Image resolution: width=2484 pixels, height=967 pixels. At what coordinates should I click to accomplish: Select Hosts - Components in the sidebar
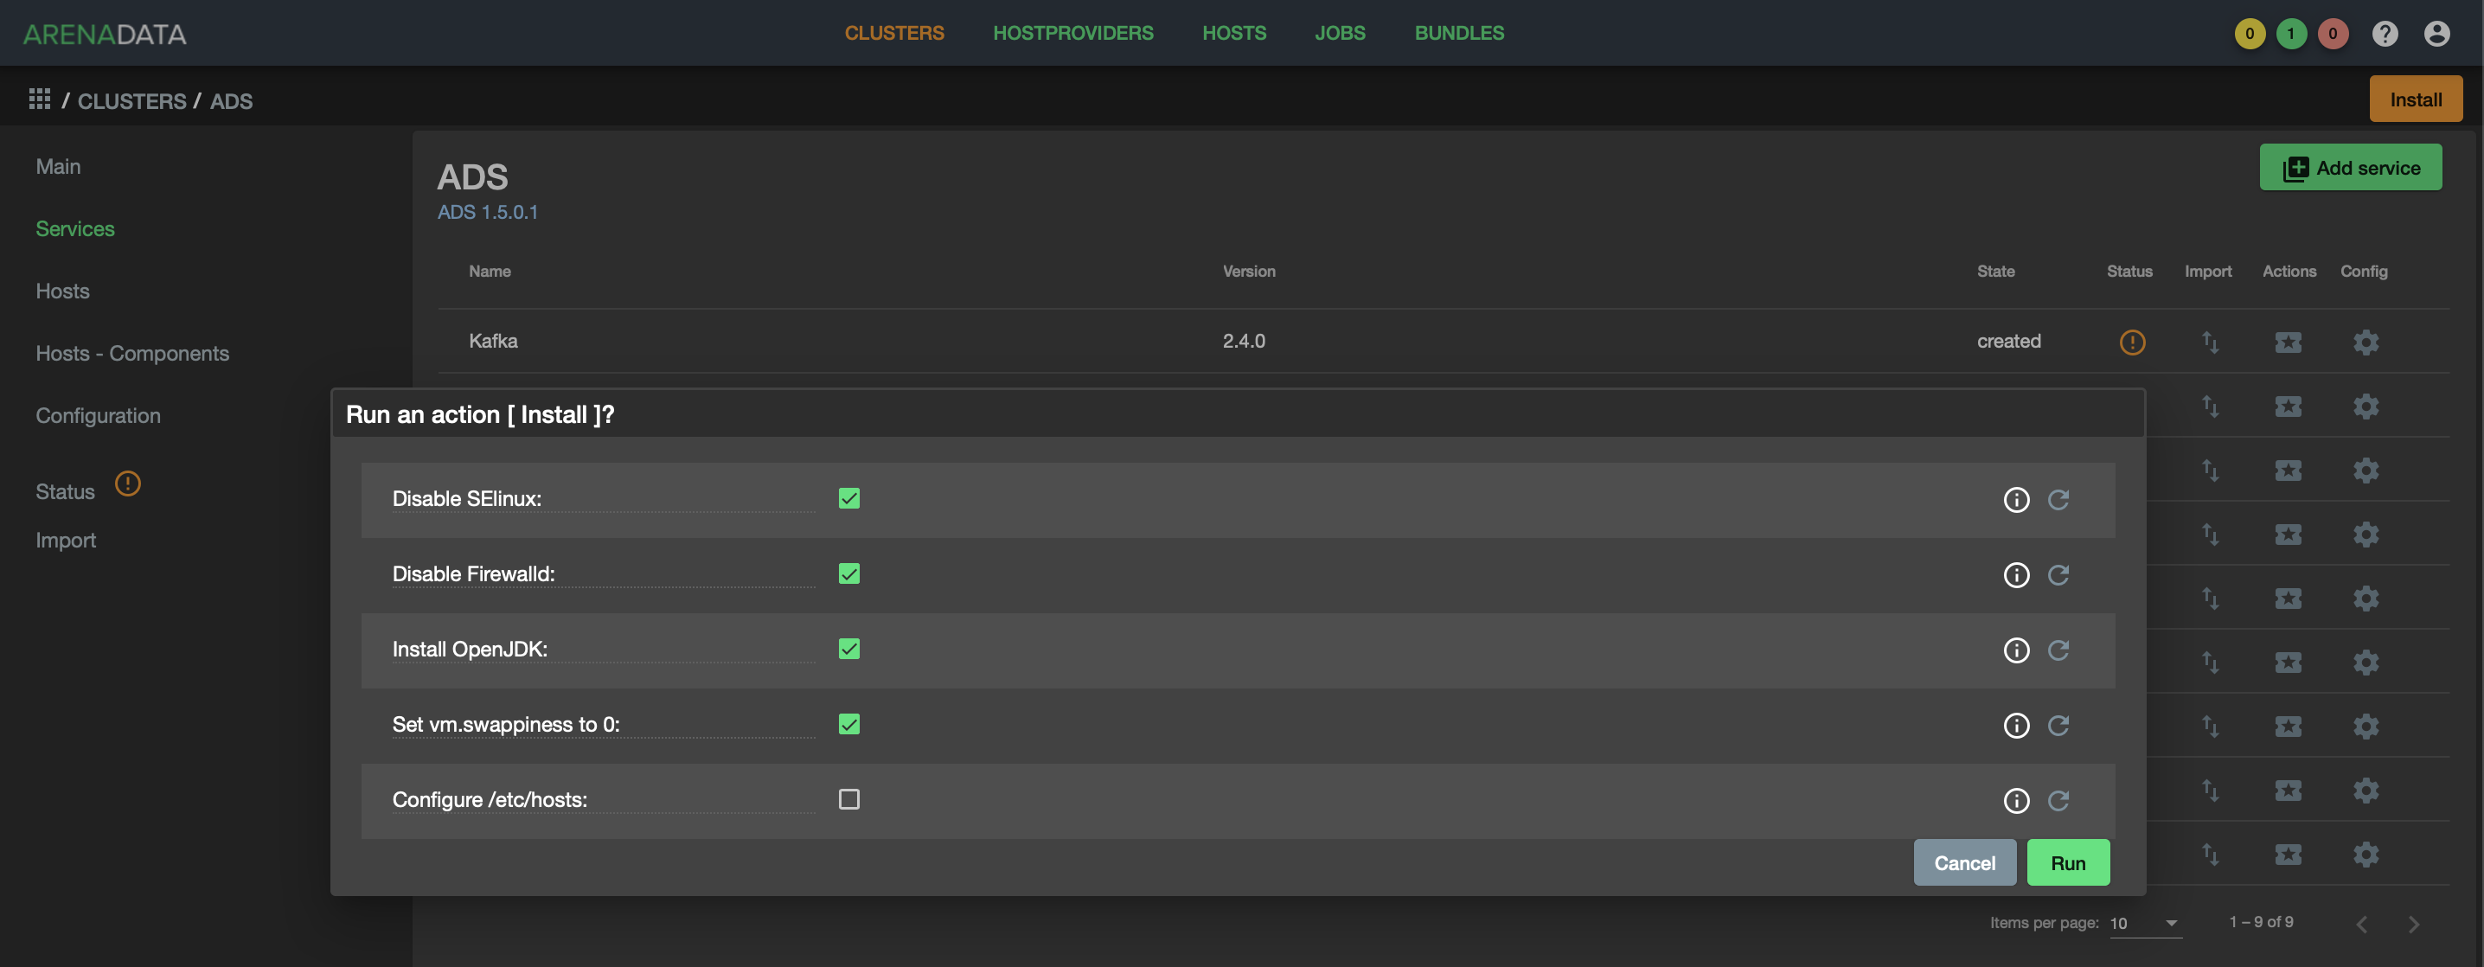(132, 354)
